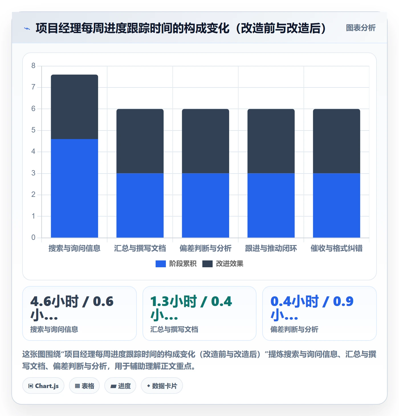Viewport: 399px width, 416px height.
Task: Click the dark segment of 偏差判断与分析 bar
Action: (x=205, y=141)
